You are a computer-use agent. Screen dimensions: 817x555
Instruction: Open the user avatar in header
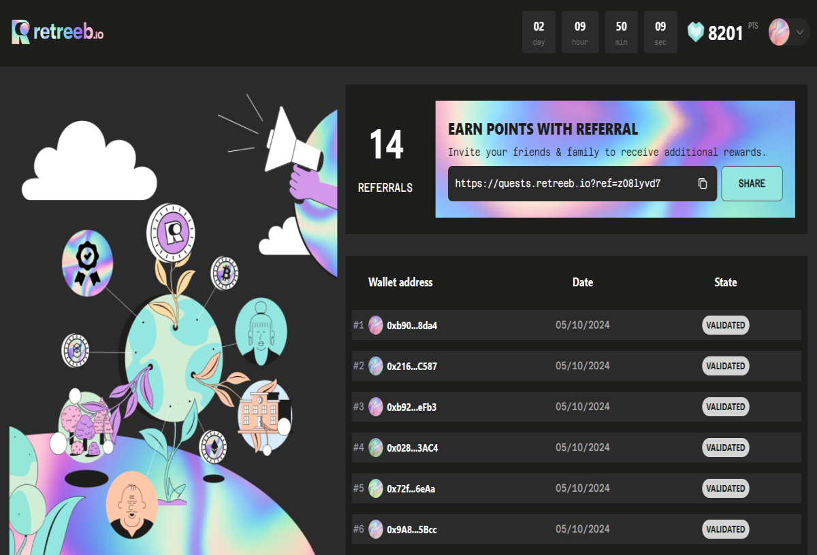(x=779, y=32)
